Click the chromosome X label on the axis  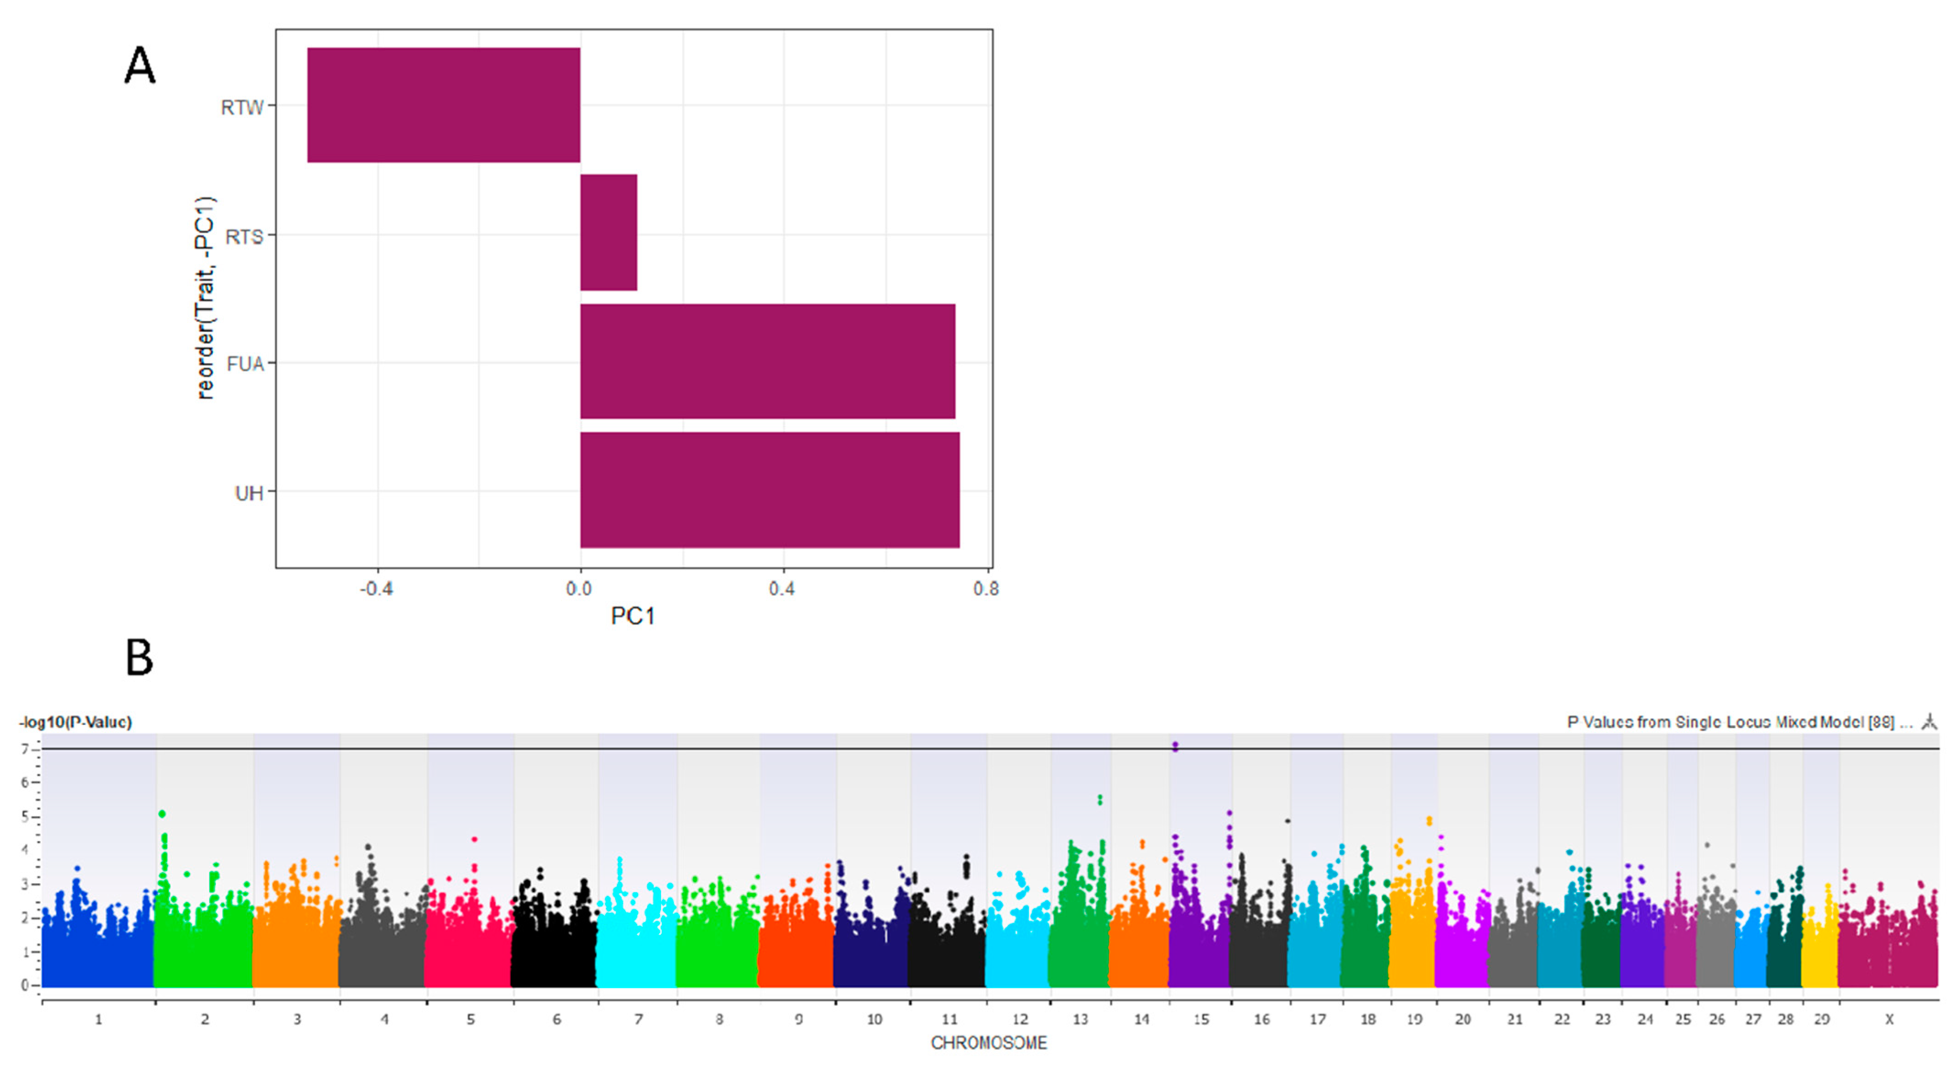[1889, 1020]
